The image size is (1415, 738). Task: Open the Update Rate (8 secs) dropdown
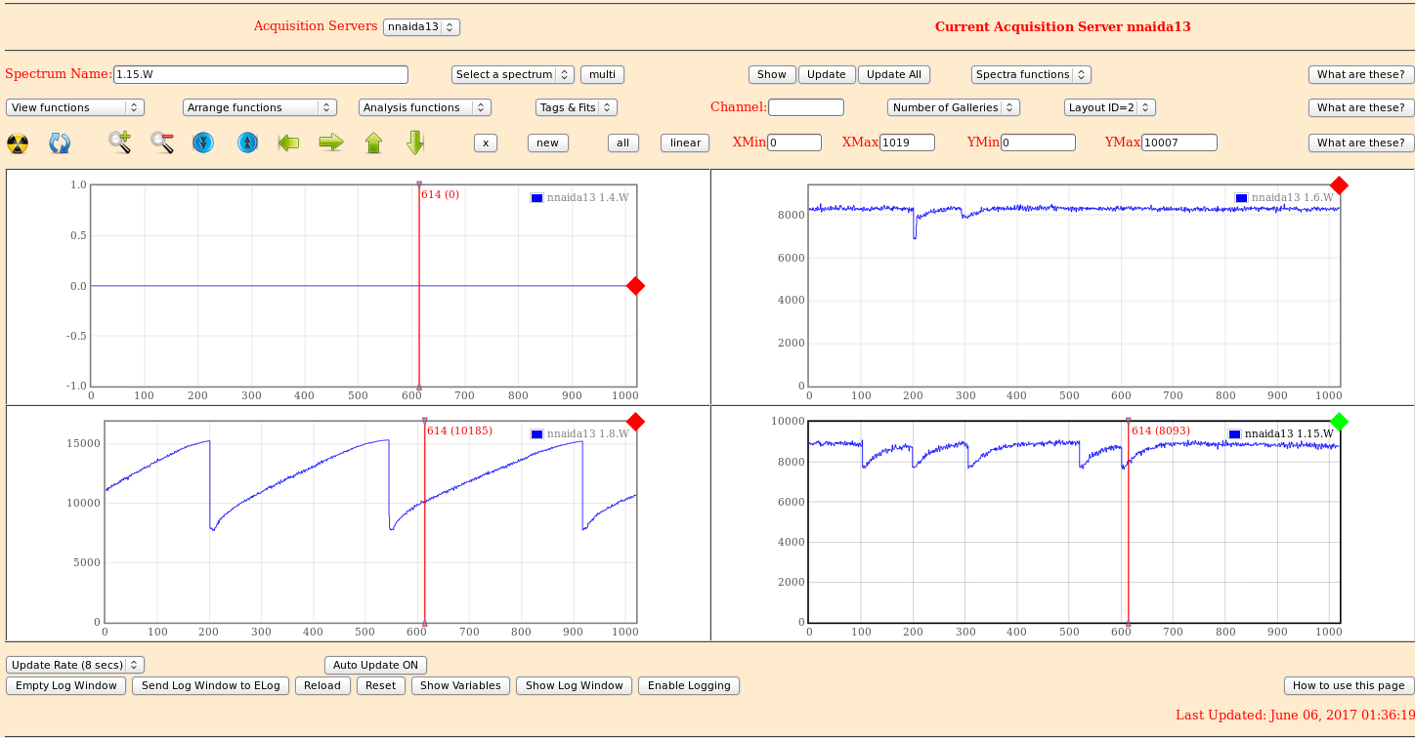coord(75,665)
